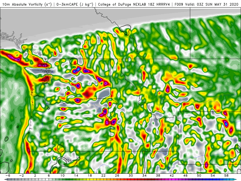Click the '10' colorbar tick label

click(x=62, y=176)
